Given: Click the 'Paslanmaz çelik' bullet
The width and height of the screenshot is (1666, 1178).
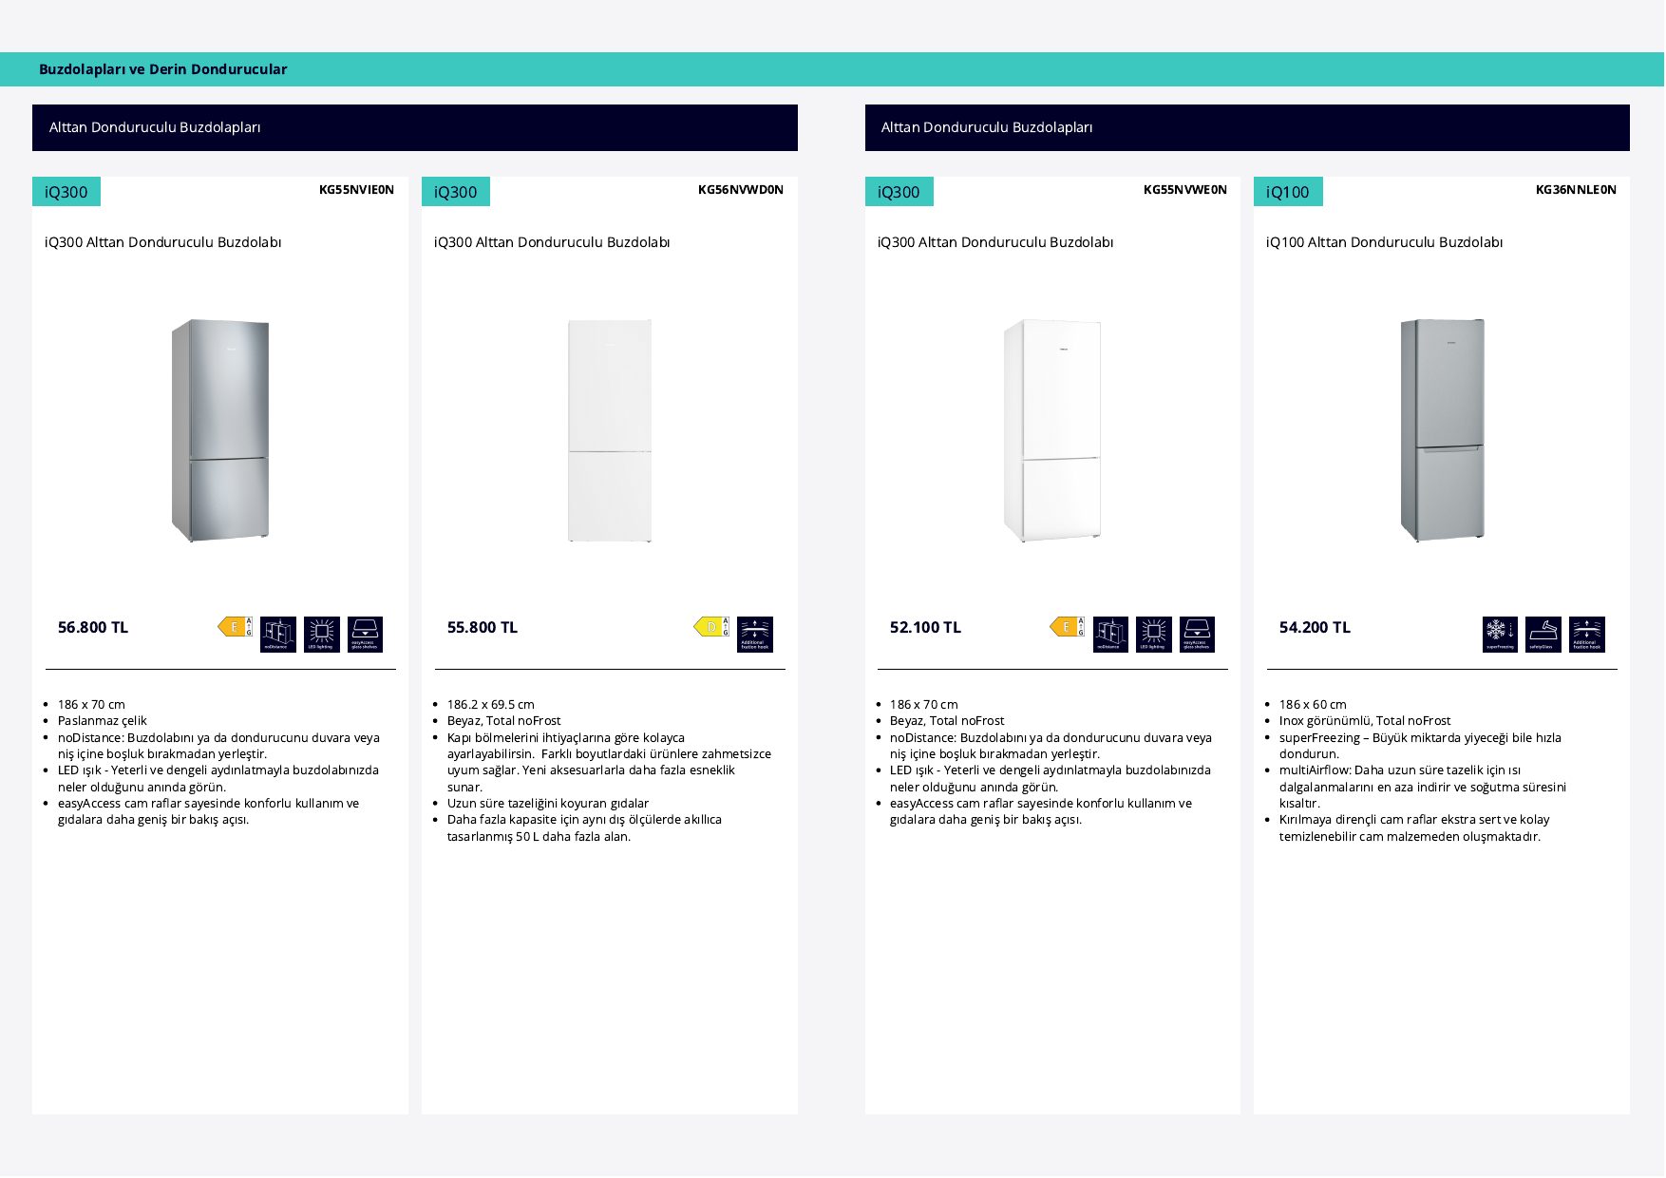Looking at the screenshot, I should pyautogui.click(x=103, y=721).
